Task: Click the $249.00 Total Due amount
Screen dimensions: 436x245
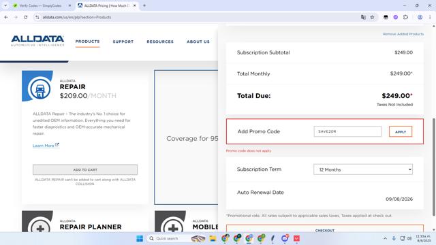Action: [x=397, y=96]
